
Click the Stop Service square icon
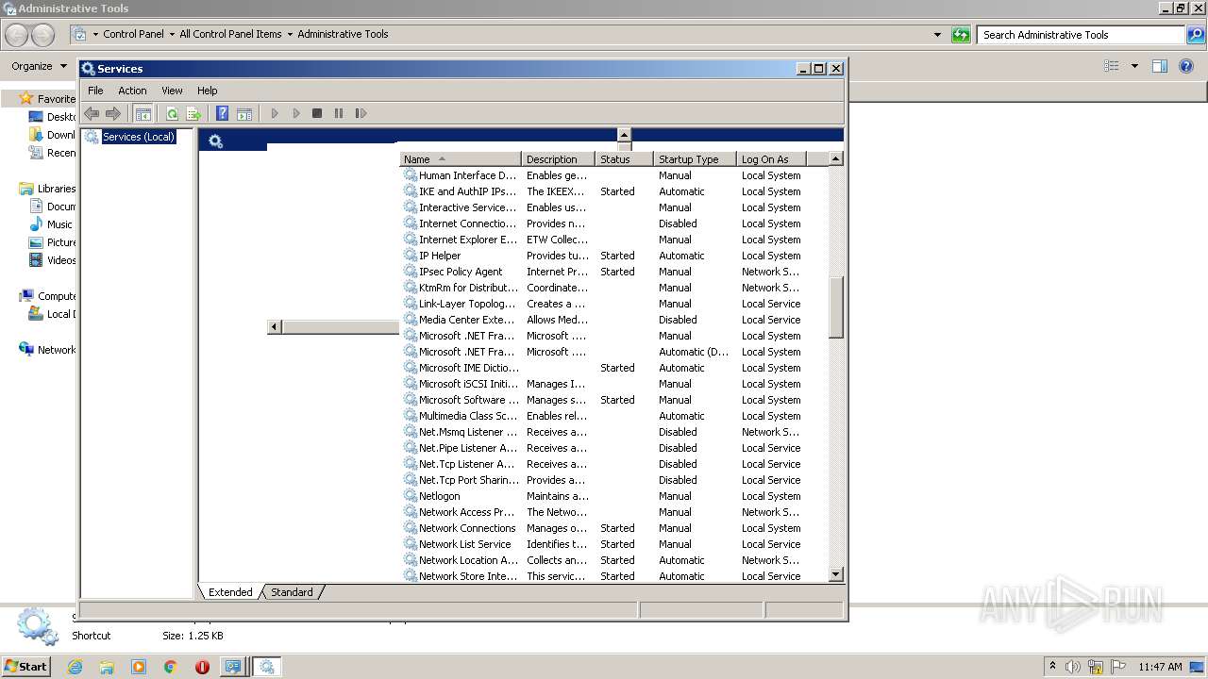pyautogui.click(x=317, y=113)
